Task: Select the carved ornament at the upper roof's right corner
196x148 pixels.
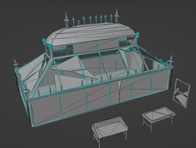Action: click(137, 35)
